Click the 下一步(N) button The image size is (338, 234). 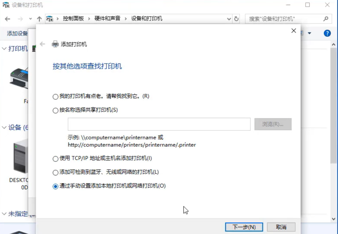click(244, 227)
